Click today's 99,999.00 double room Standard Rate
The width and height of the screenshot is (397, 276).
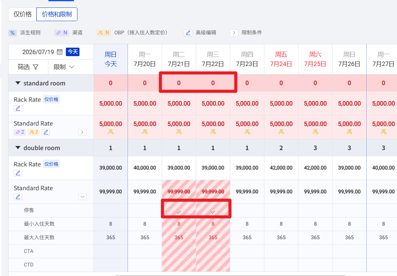pyautogui.click(x=111, y=192)
